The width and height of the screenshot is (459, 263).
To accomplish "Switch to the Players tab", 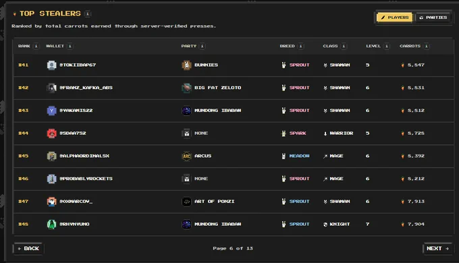I will 395,18.
